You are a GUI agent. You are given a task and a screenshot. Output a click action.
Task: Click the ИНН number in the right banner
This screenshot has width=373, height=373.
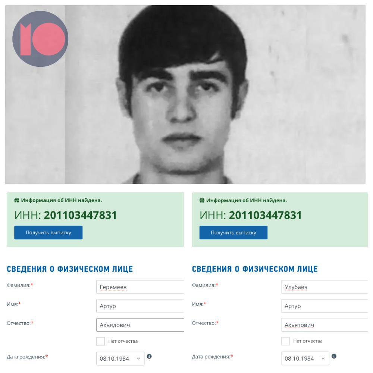[x=265, y=215]
